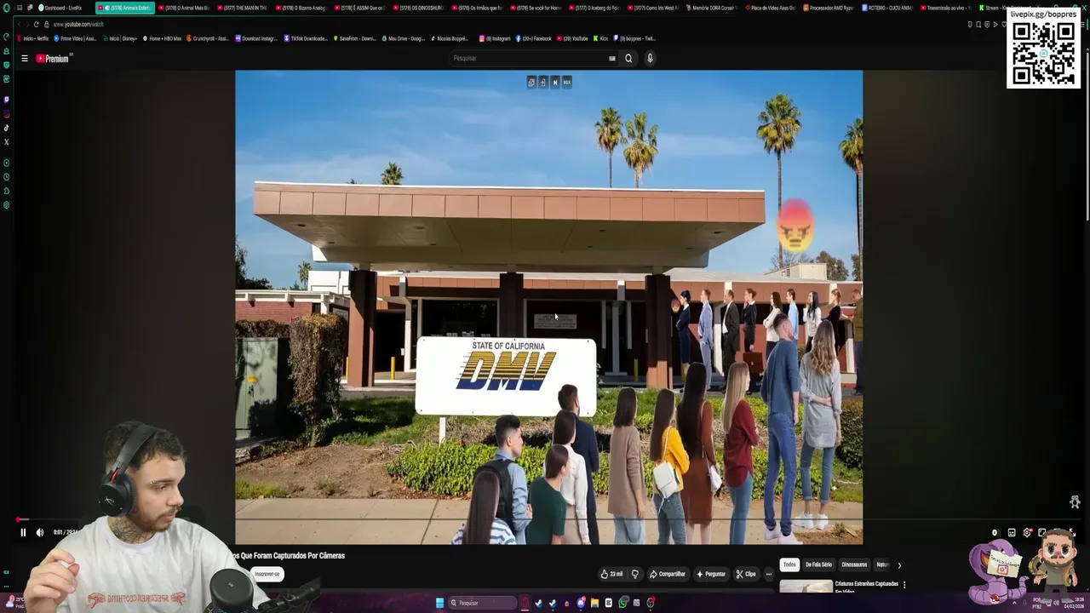
Task: Switch to theater mode in player
Action: [1041, 533]
